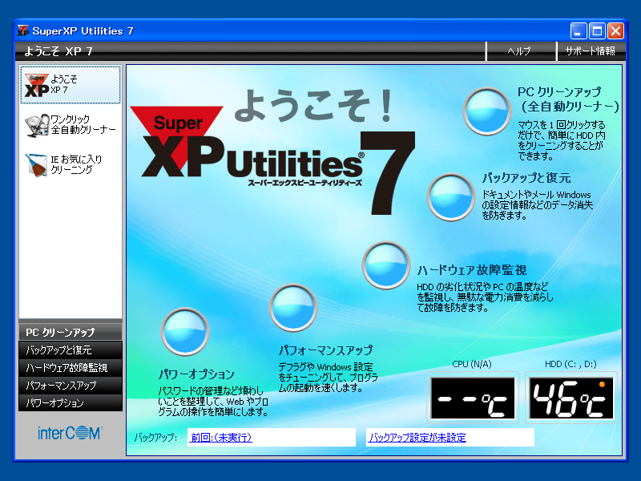Click the SuperXP title bar app icon

(23, 30)
